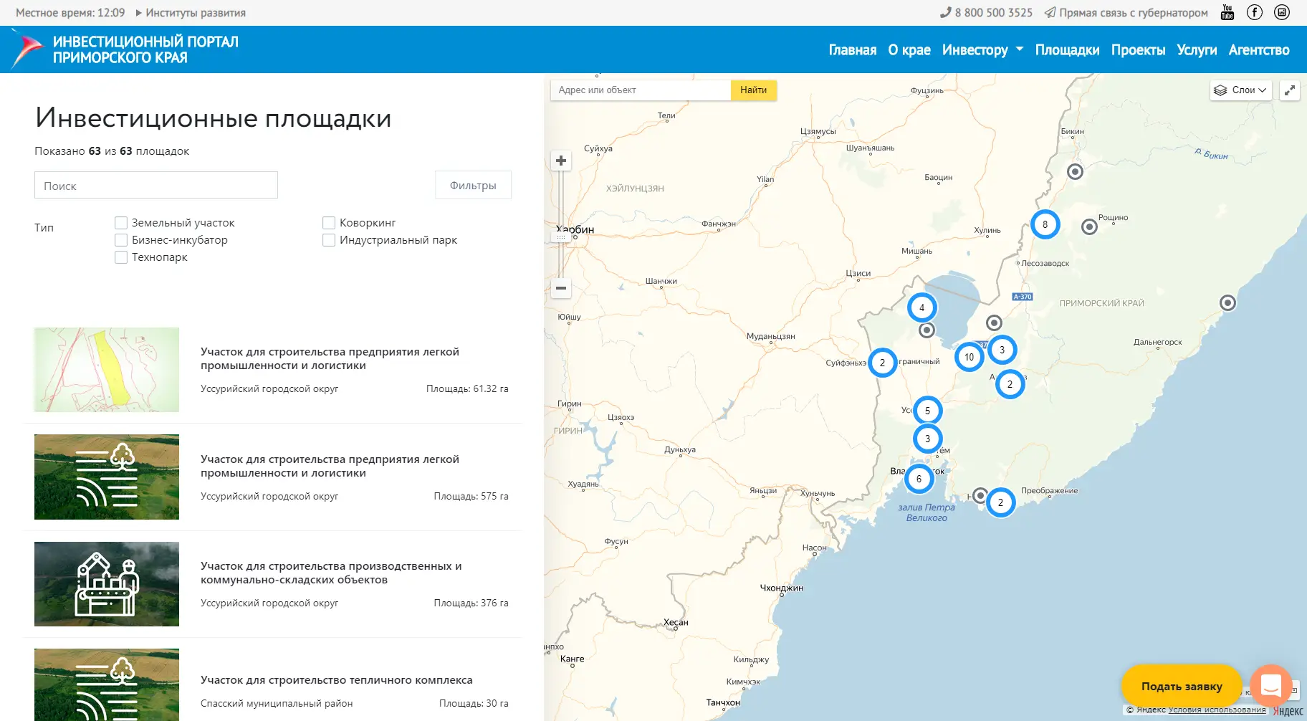1307x721 pixels.
Task: Go to Главная menu item
Action: [x=853, y=50]
